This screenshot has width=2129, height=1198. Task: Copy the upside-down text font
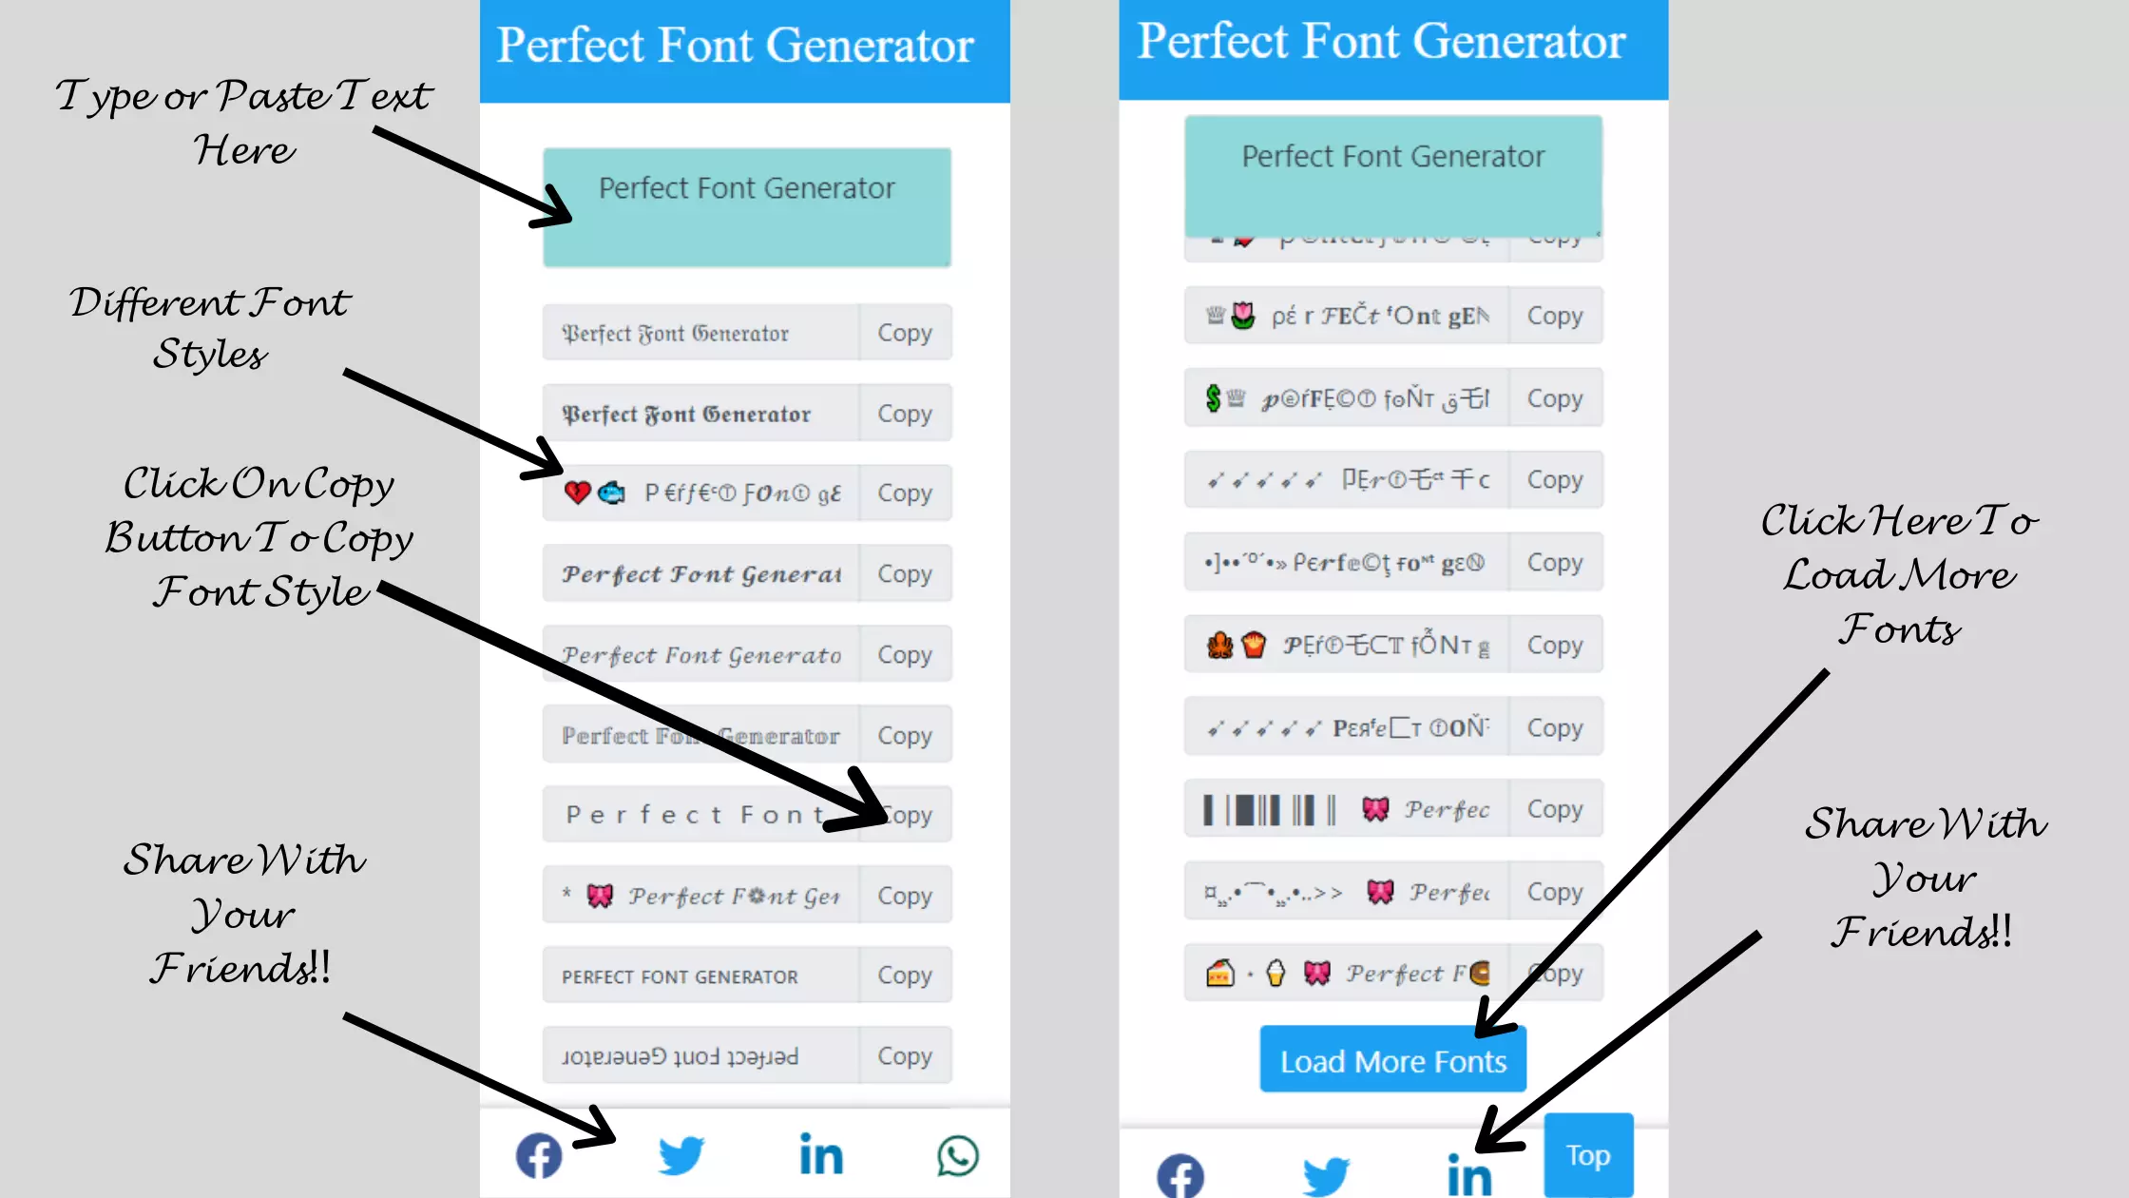(x=904, y=1054)
